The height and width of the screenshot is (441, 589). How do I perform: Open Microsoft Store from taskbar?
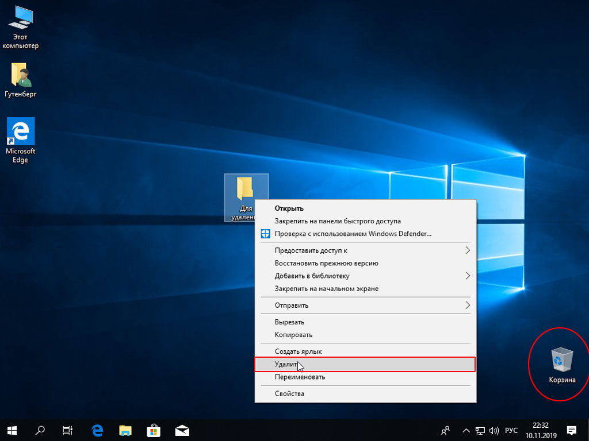coord(154,430)
